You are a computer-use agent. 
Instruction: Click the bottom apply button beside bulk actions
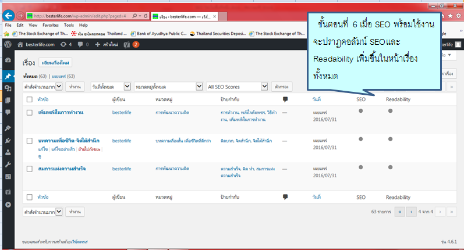(75, 212)
